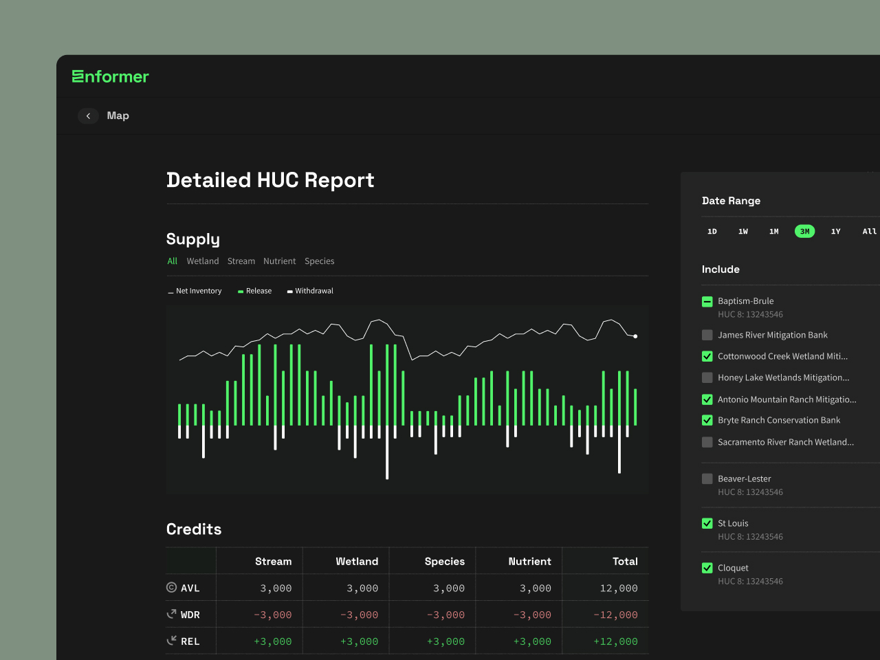Switch to the Nutrient supply tab

point(280,261)
